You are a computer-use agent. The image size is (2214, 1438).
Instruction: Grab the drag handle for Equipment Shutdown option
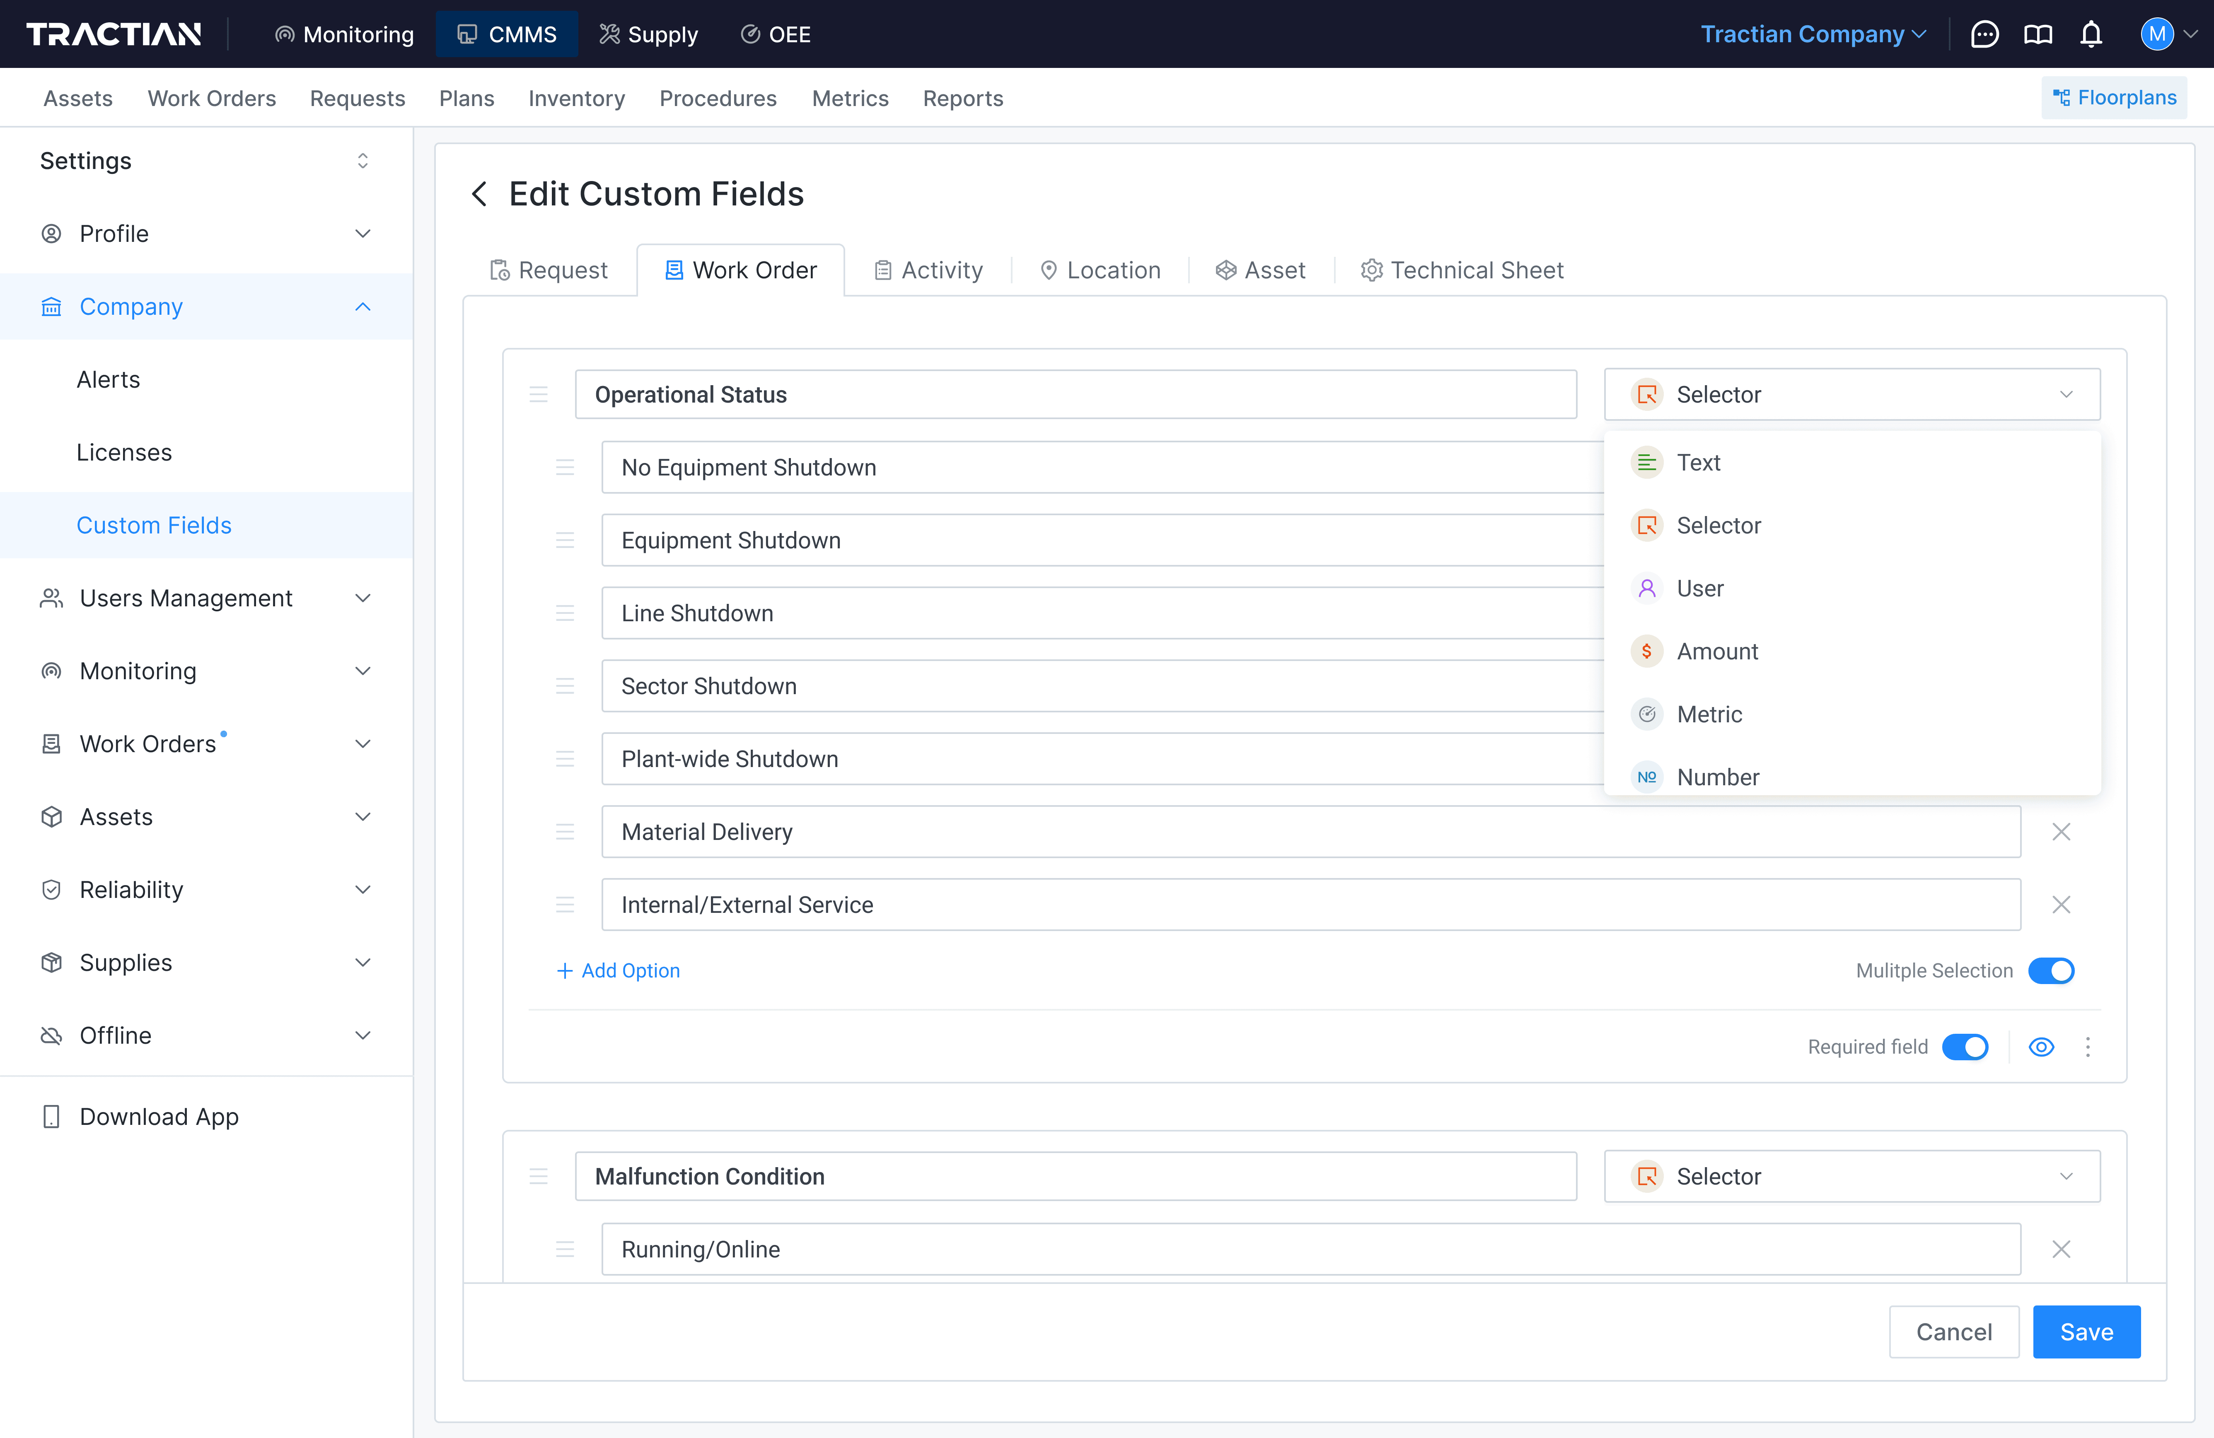click(x=565, y=540)
